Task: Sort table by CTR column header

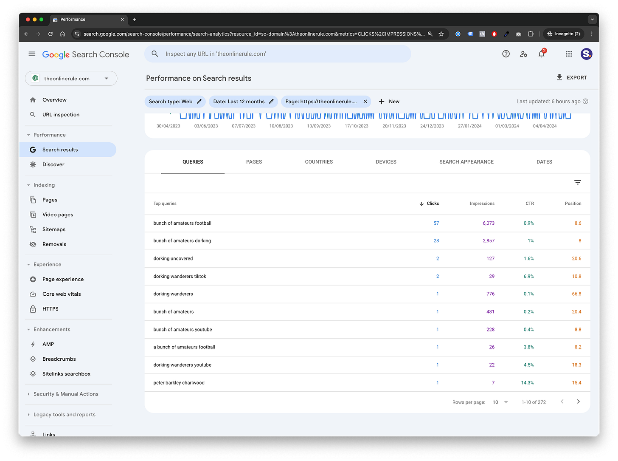Action: 530,204
